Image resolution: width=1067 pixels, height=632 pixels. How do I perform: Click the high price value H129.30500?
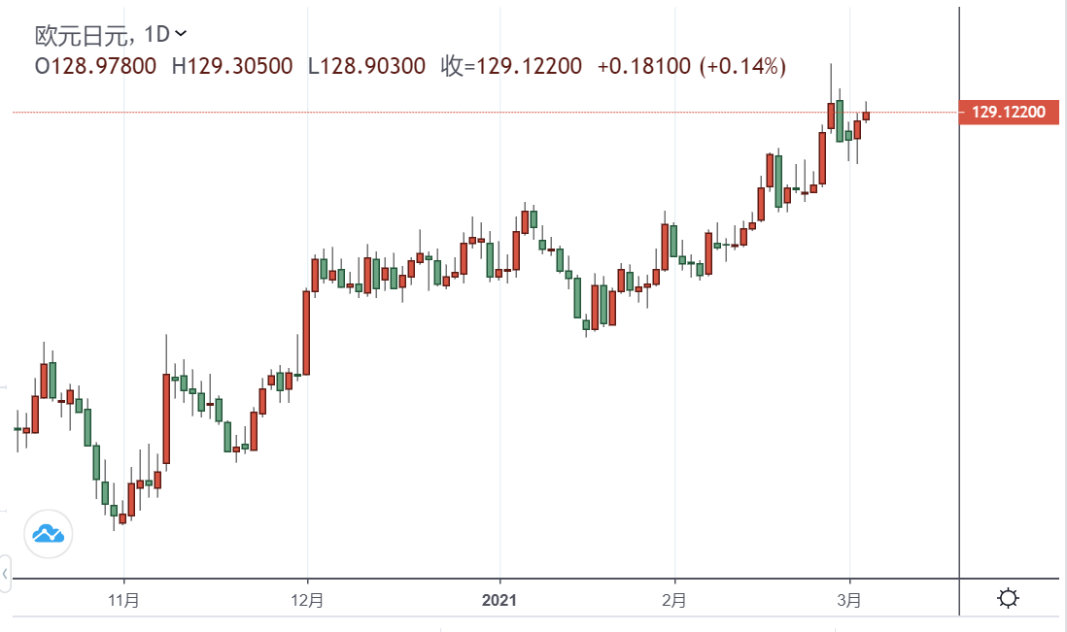232,66
